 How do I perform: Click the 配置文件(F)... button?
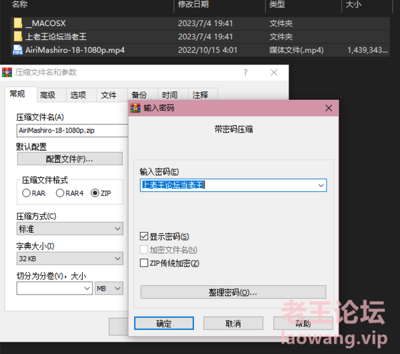coord(70,159)
